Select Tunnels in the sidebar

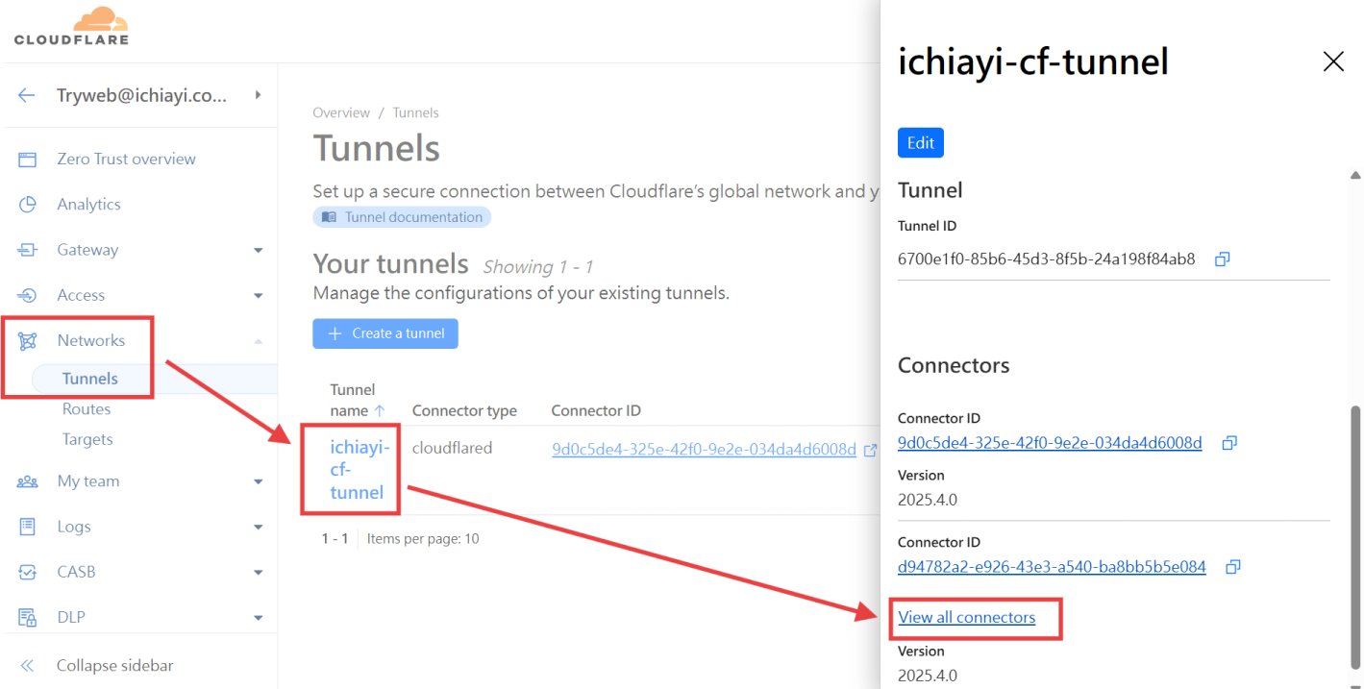(x=90, y=379)
